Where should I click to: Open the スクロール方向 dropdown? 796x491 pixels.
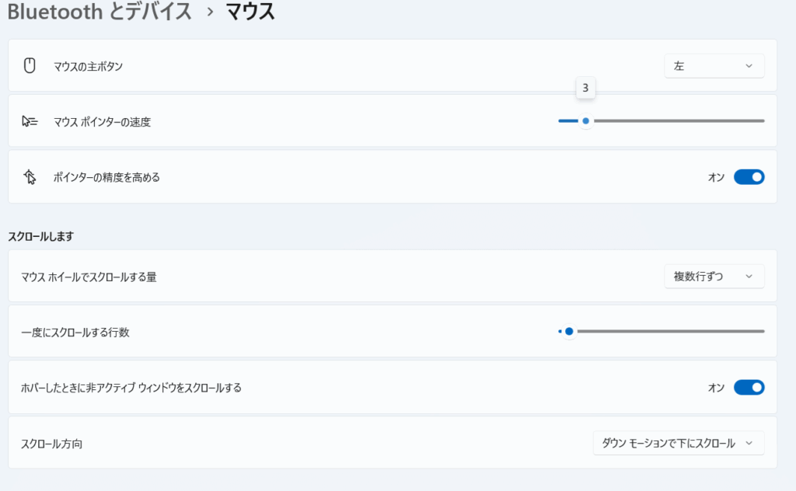[678, 443]
